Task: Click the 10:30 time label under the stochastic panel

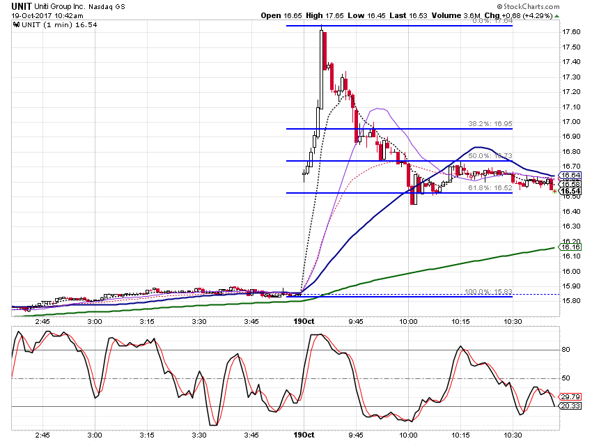Action: (513, 435)
